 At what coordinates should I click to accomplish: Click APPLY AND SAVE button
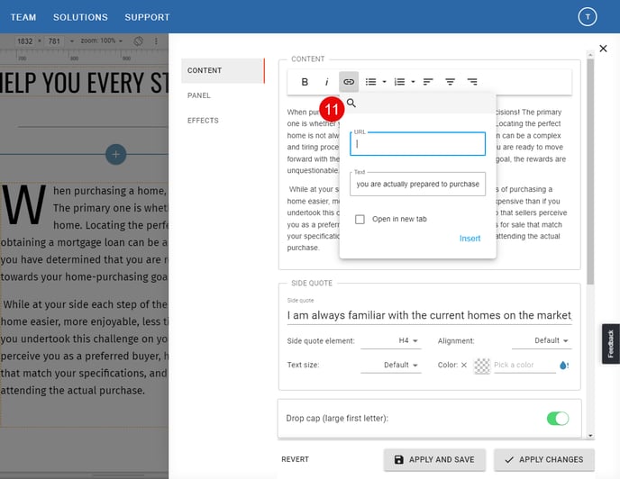[x=434, y=459]
